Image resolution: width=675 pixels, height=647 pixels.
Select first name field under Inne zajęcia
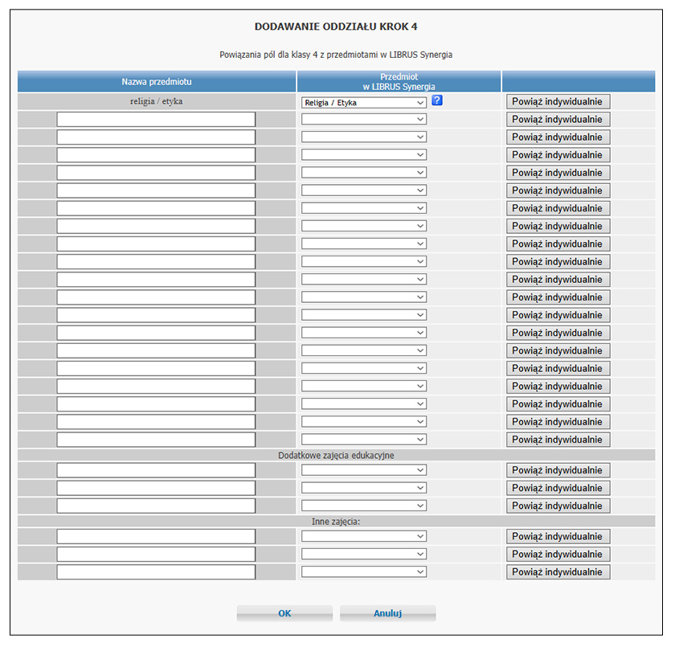(x=156, y=536)
